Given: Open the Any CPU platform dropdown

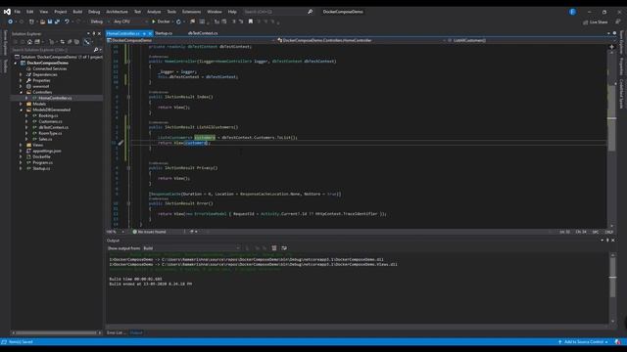Looking at the screenshot, I should point(130,22).
